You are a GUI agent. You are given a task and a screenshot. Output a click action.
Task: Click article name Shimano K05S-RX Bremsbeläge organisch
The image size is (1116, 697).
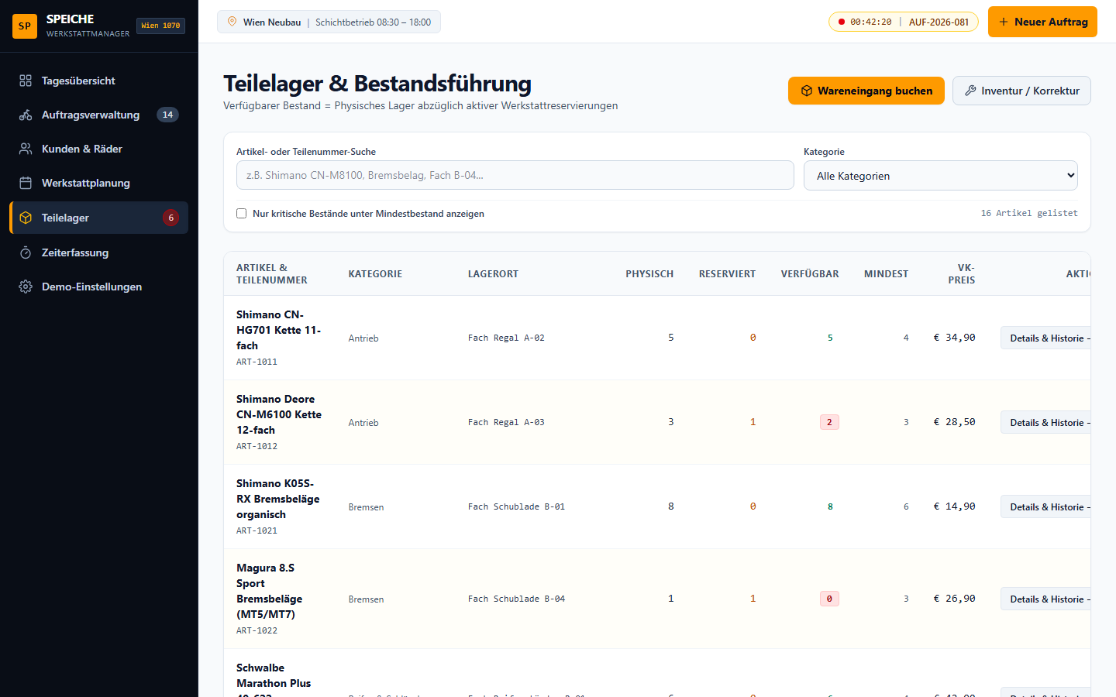pos(278,499)
